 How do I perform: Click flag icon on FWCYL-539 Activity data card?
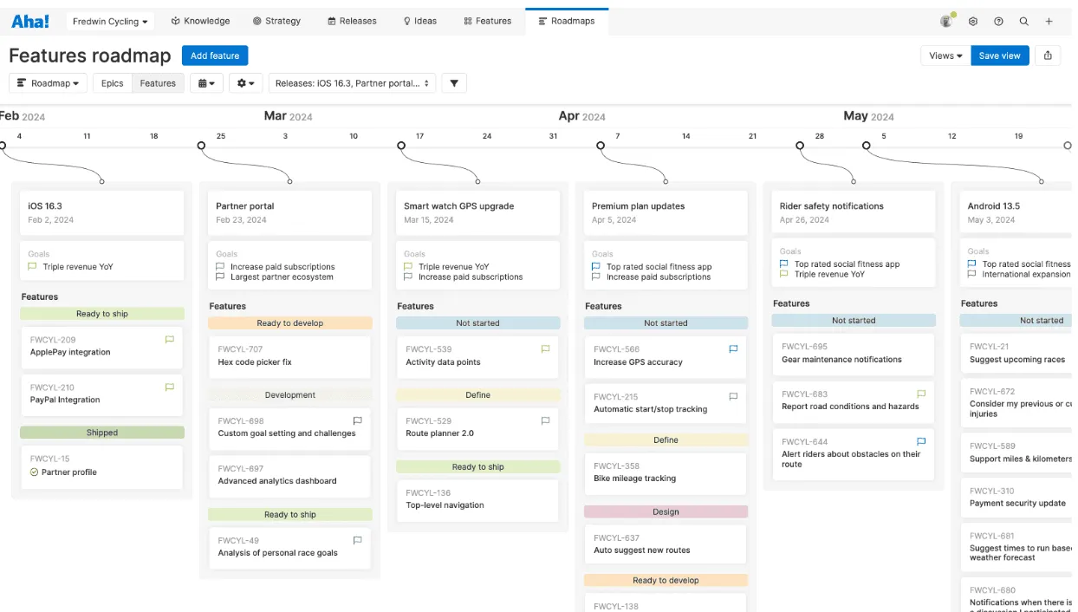tap(545, 349)
